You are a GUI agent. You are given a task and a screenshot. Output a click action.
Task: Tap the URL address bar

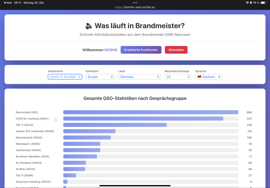(135, 7)
